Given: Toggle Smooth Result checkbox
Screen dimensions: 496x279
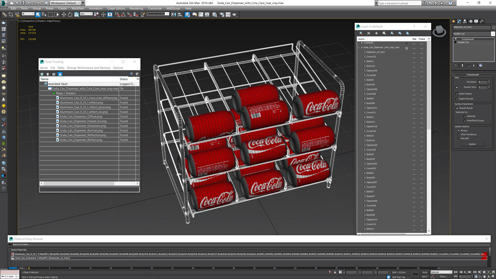Looking at the screenshot, I should [457, 108].
